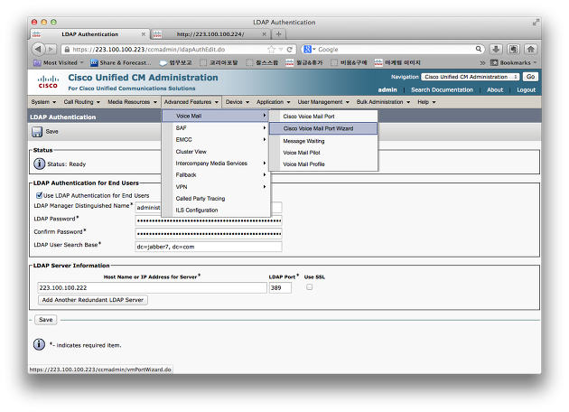The width and height of the screenshot is (569, 412).
Task: Click the floppy disk Save icon
Action: pyautogui.click(x=37, y=132)
